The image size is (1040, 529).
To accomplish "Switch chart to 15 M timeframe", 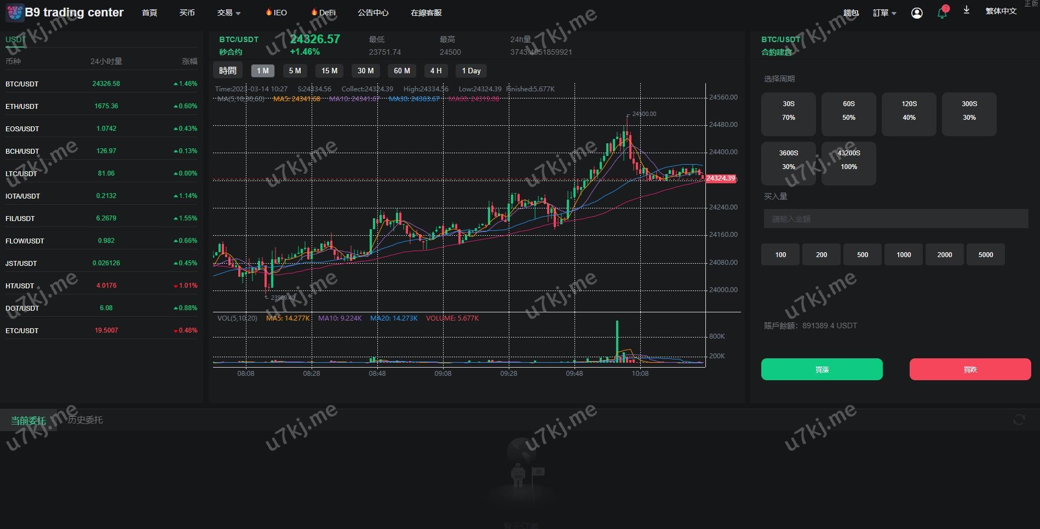I will point(329,71).
